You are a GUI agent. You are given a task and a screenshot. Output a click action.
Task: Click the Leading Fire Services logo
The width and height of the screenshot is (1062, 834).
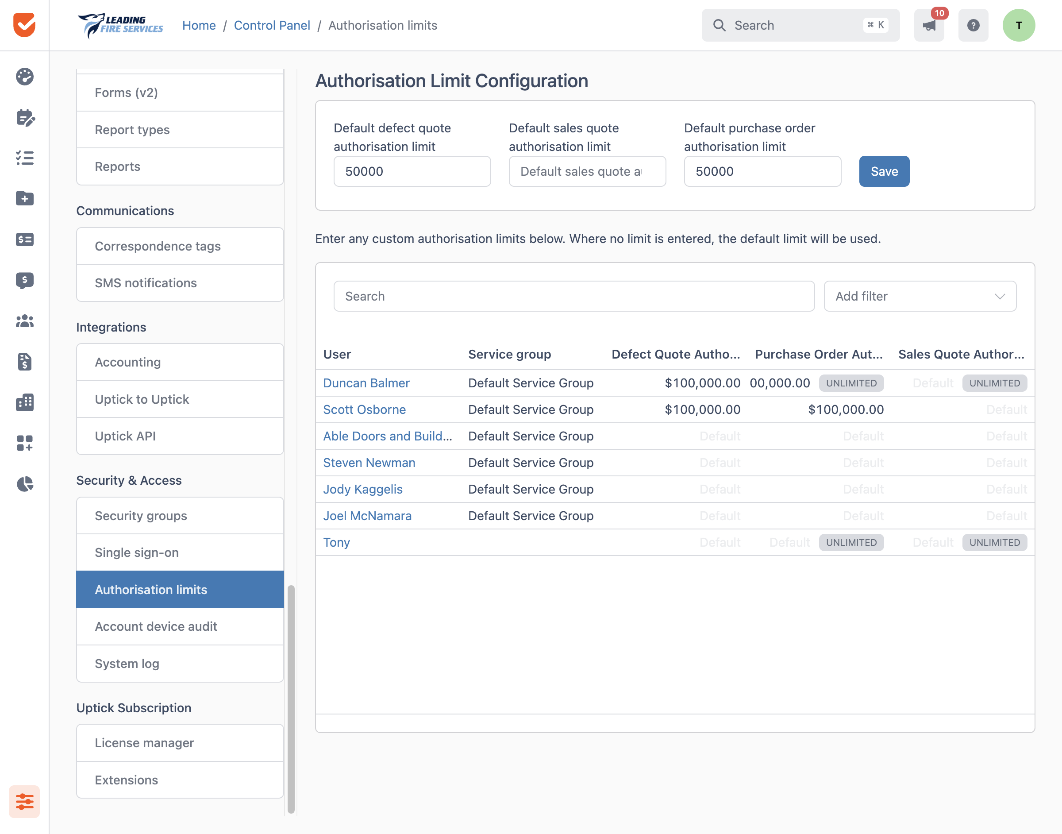point(120,25)
